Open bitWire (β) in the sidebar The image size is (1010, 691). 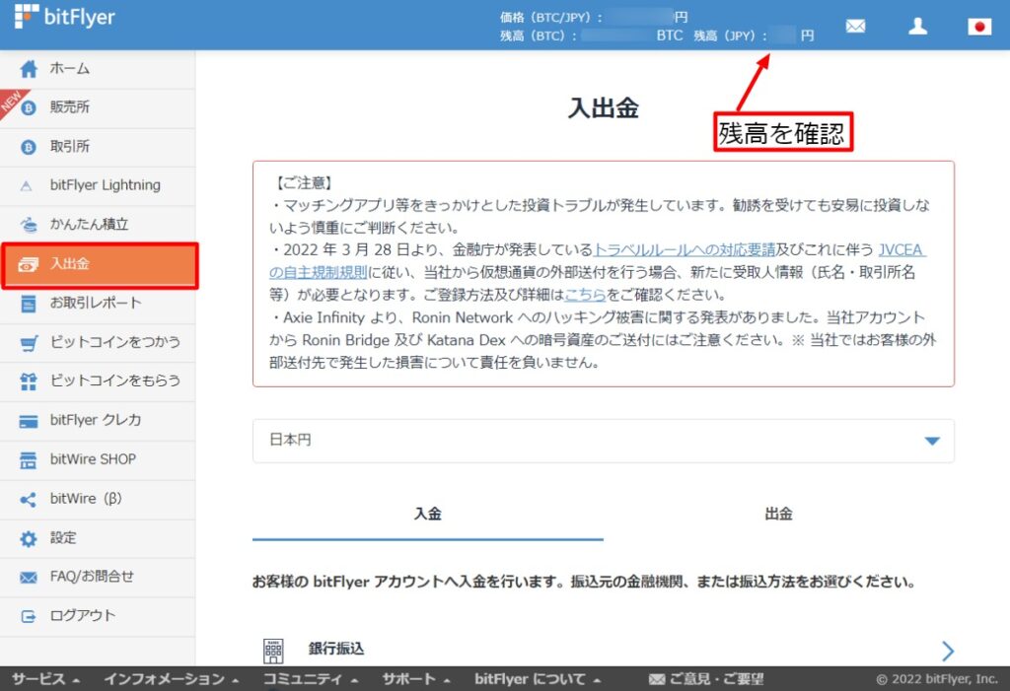(x=98, y=500)
